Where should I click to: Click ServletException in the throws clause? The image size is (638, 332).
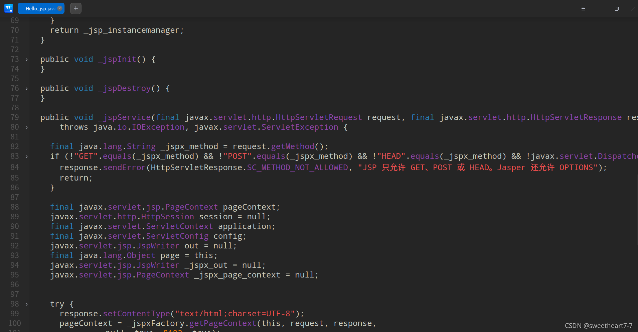coord(300,127)
